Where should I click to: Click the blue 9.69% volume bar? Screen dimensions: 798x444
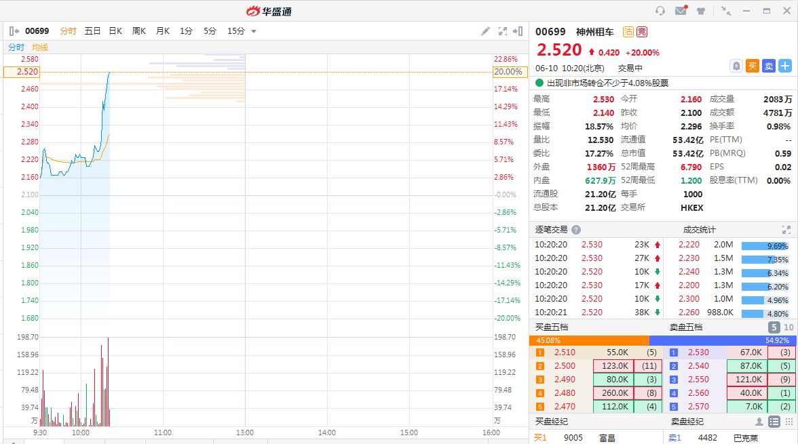click(x=765, y=246)
